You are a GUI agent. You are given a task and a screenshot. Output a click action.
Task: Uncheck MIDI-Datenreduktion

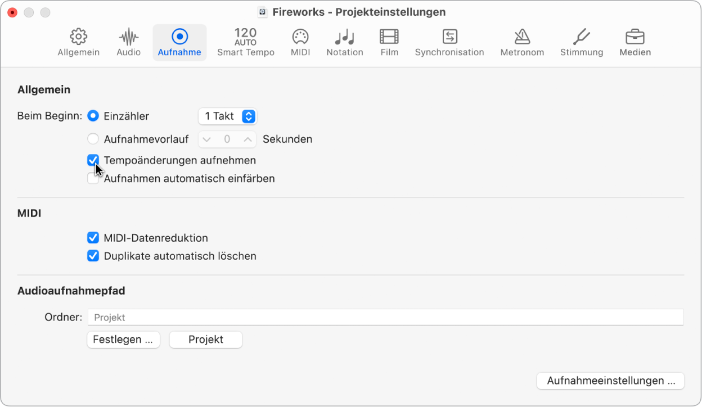[93, 238]
